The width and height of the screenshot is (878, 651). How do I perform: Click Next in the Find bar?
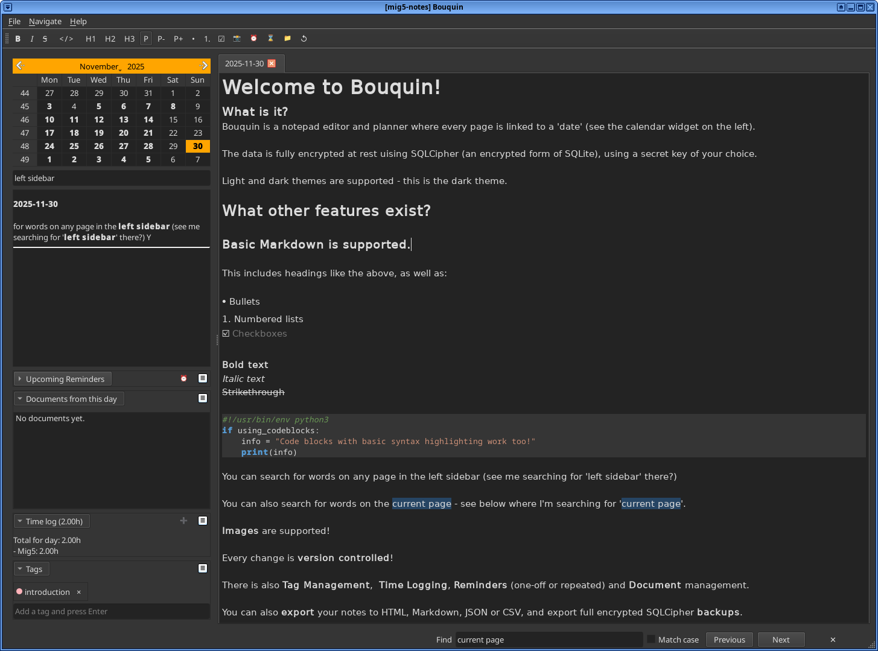click(780, 640)
